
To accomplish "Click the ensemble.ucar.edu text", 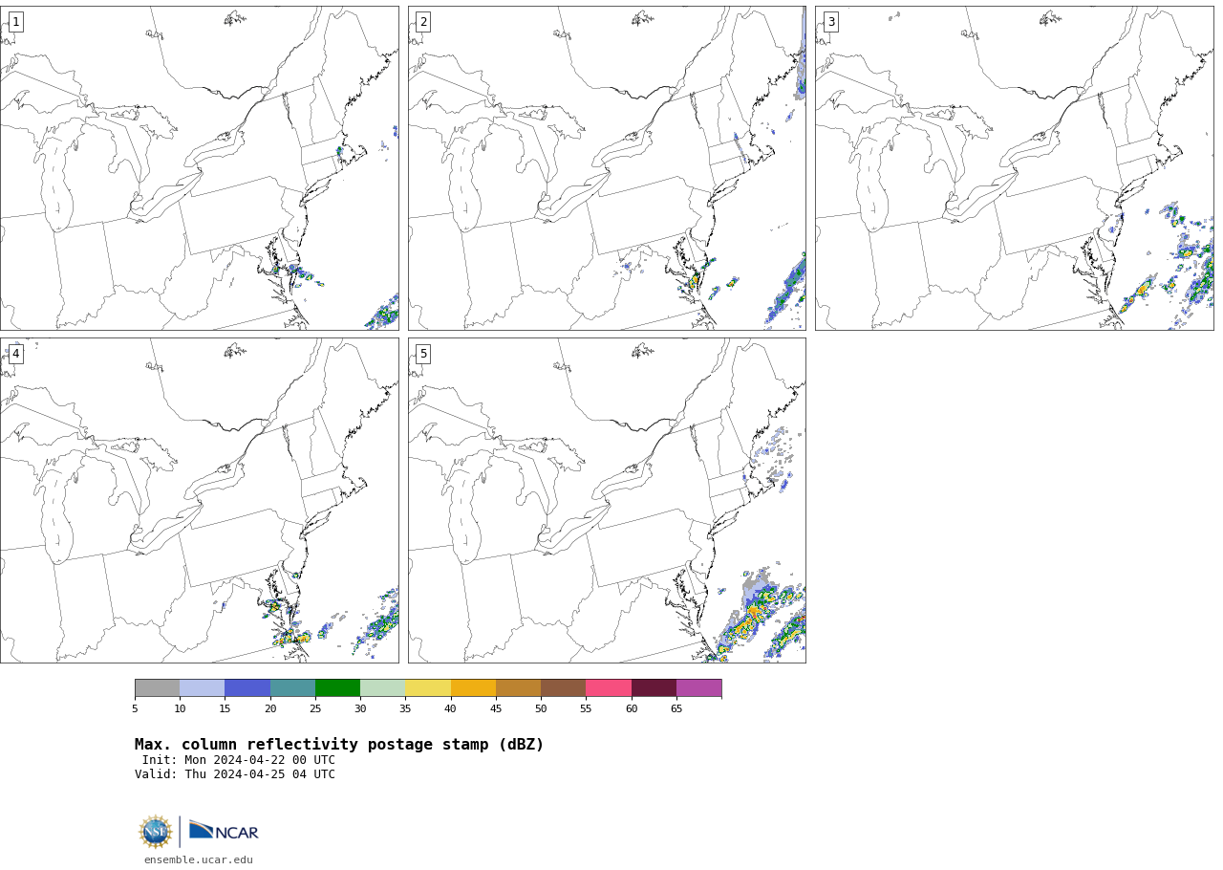I will [199, 859].
